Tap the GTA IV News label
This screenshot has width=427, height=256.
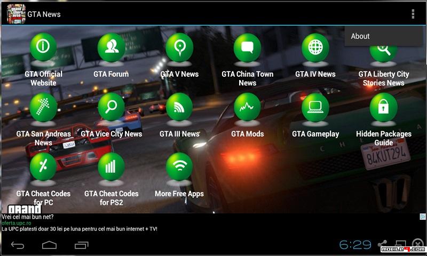[x=315, y=74]
